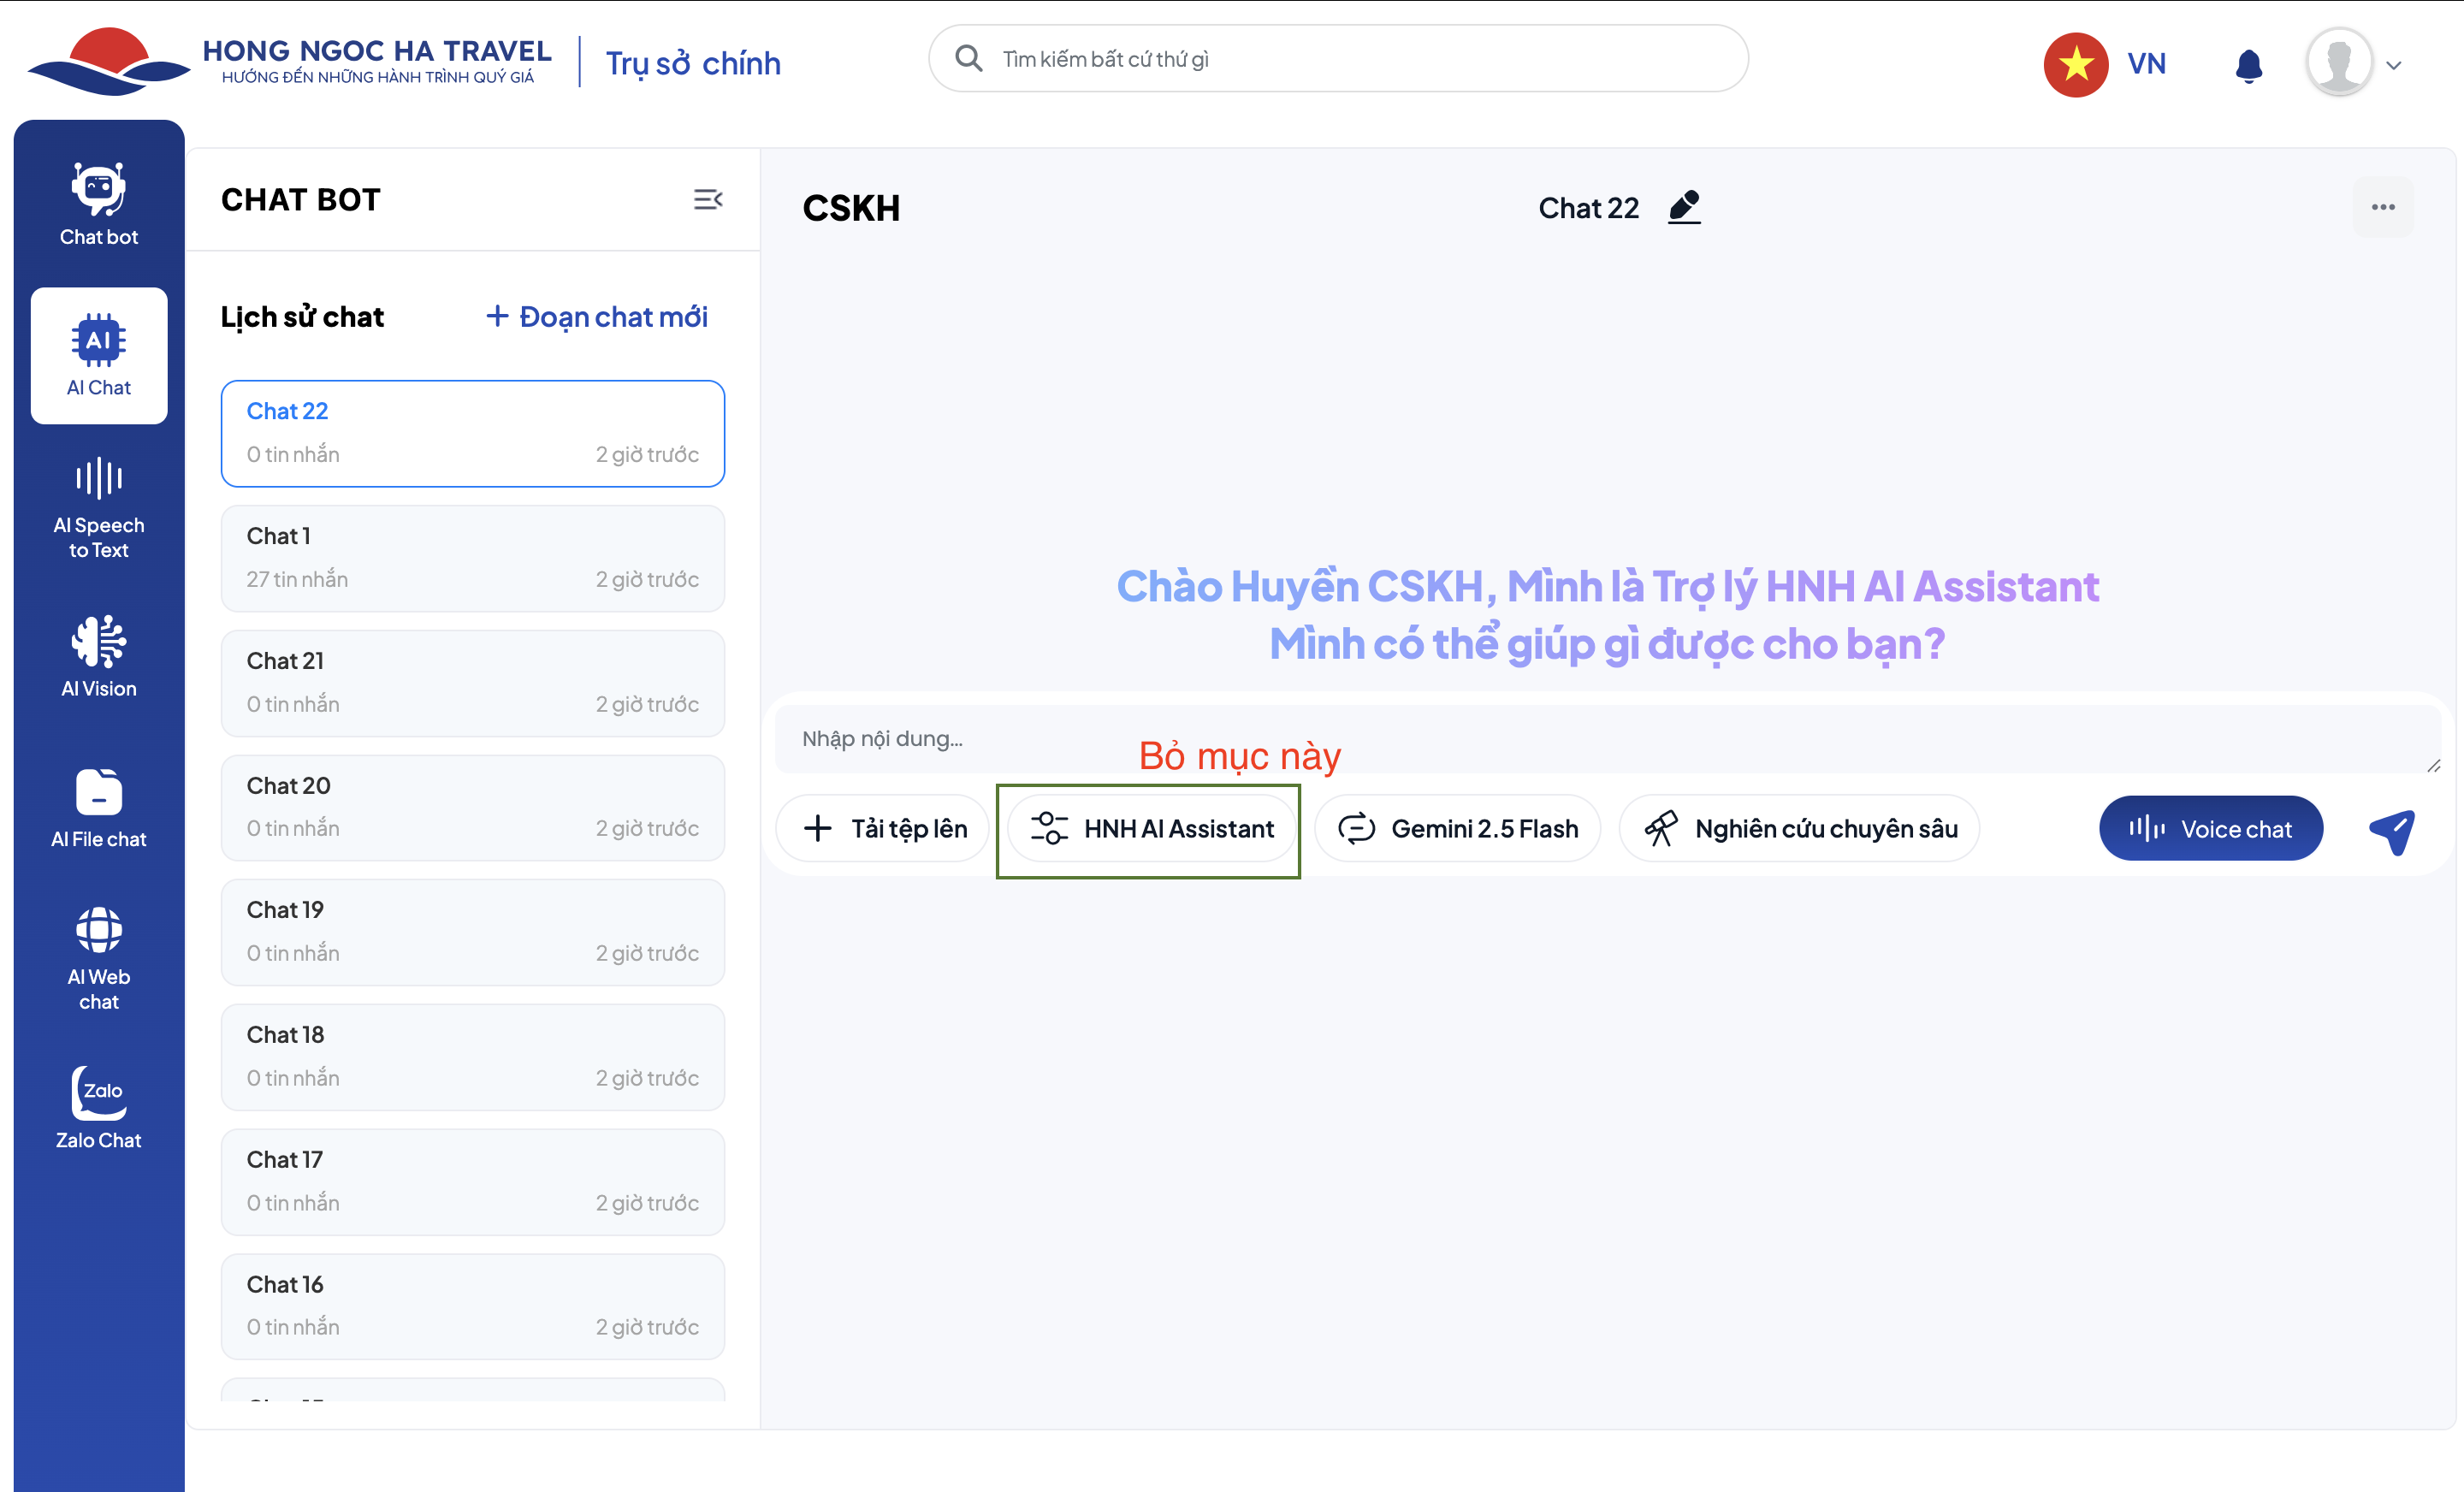Open the Chat bot sidebar icon
This screenshot has height=1492, width=2464.
[98, 203]
